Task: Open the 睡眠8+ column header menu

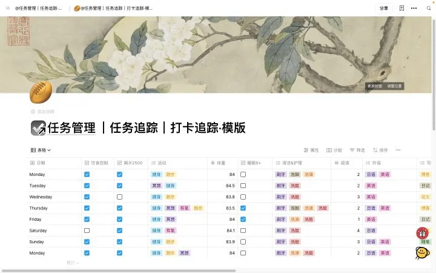Action: tap(255, 163)
